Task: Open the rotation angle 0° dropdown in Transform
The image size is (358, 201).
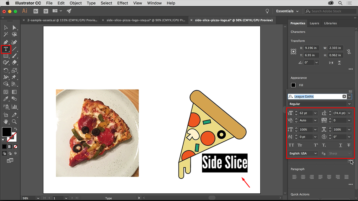Action: 317,63
